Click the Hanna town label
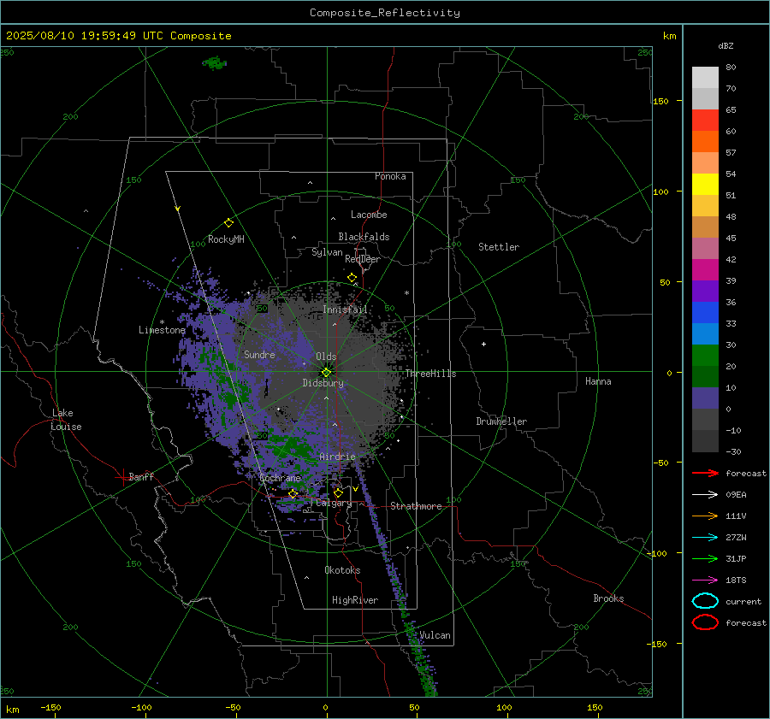Viewport: 770px width, 719px height. [598, 381]
